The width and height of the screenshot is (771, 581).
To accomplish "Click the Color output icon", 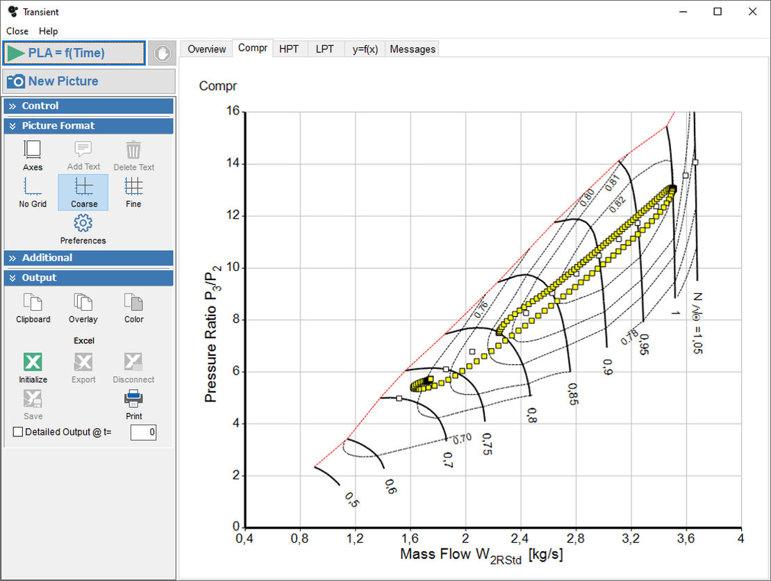I will pos(133,302).
